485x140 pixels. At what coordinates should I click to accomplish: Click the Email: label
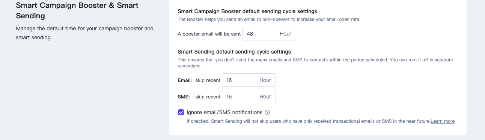tap(185, 80)
